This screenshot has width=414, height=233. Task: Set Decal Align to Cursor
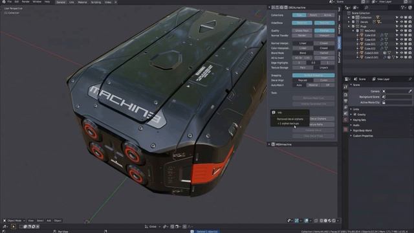[x=324, y=80]
